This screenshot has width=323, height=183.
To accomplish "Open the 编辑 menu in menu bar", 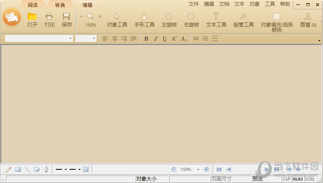I will coord(209,4).
